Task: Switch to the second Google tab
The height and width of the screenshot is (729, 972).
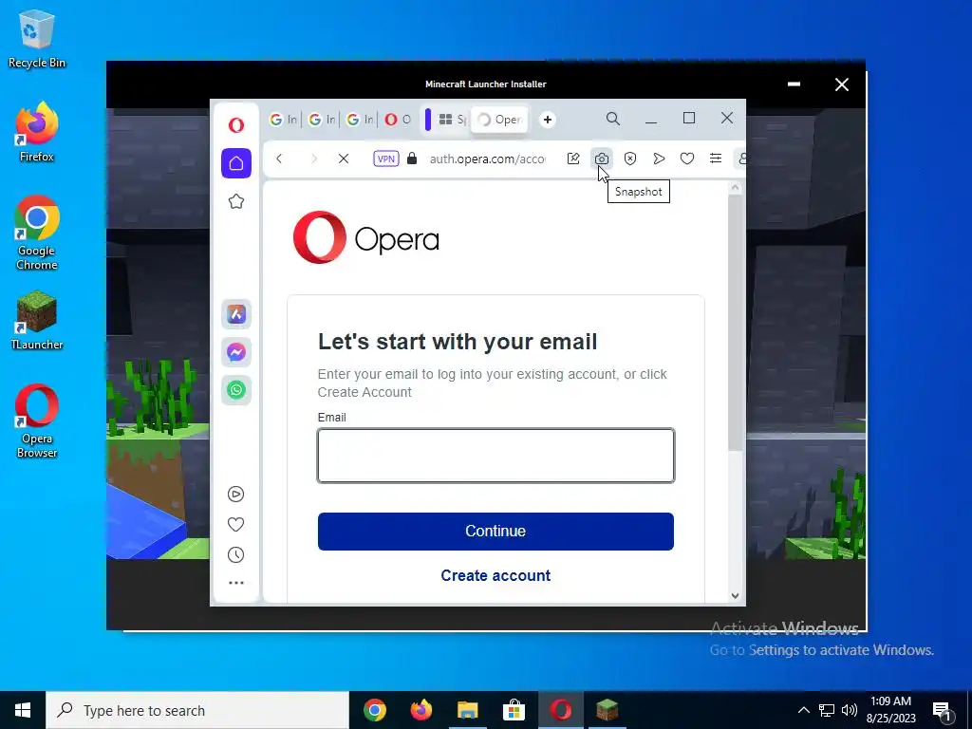Action: (x=321, y=119)
